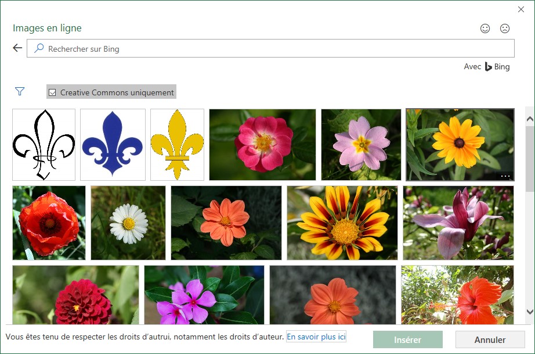Select the white daisy photo
The image size is (535, 354).
tap(128, 223)
